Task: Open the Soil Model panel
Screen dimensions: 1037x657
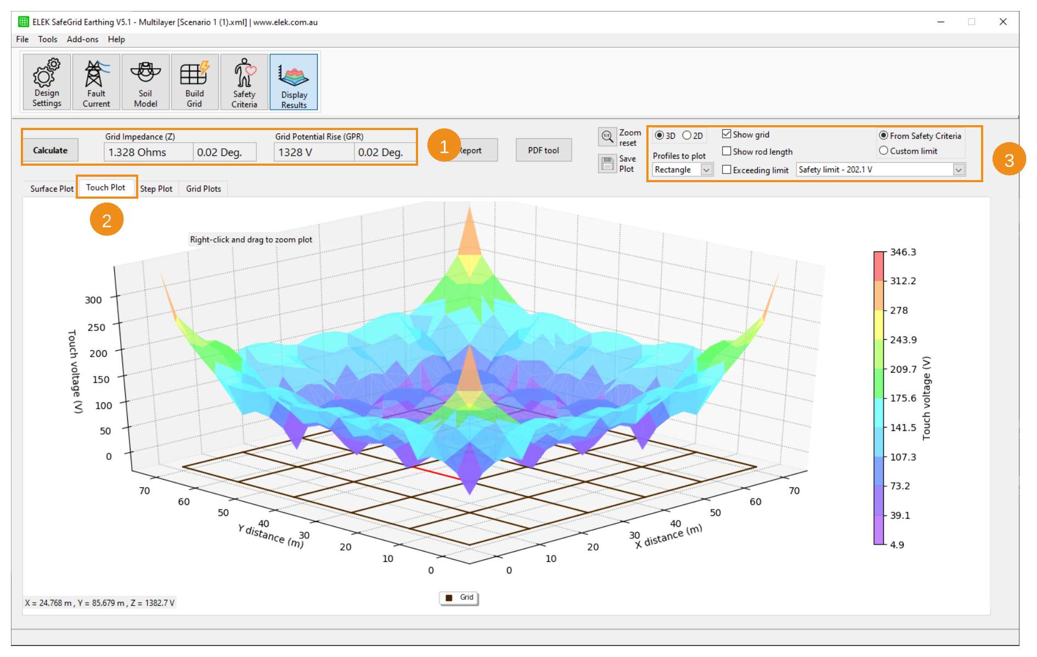Action: [145, 81]
